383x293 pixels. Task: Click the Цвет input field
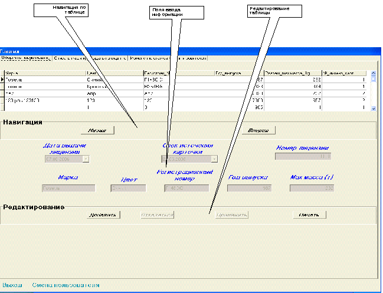(128, 188)
